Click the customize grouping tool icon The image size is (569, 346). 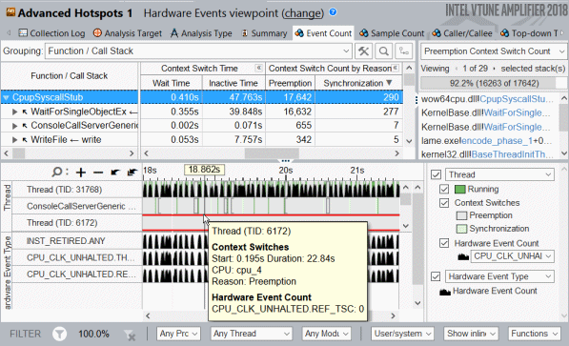pyautogui.click(x=363, y=51)
